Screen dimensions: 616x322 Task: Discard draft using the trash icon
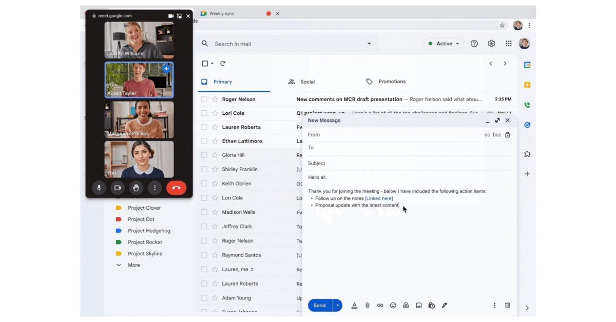click(x=508, y=306)
